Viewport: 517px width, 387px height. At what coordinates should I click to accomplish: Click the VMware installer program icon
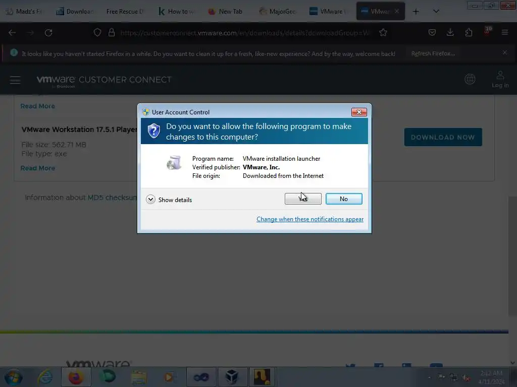(174, 163)
